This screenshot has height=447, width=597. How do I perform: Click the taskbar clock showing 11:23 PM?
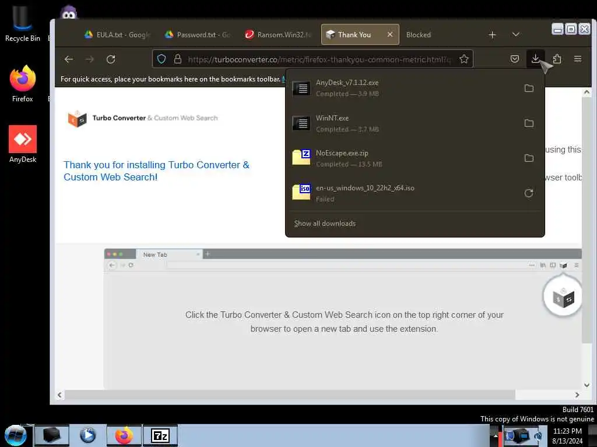pos(567,435)
